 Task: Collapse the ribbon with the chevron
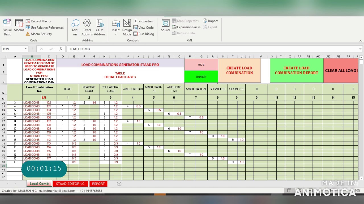click(360, 41)
